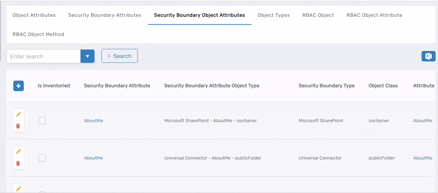Toggle Is Inventoried for the Microsoft SharePoint row
Viewport: 438px width, 193px height.
tap(42, 120)
